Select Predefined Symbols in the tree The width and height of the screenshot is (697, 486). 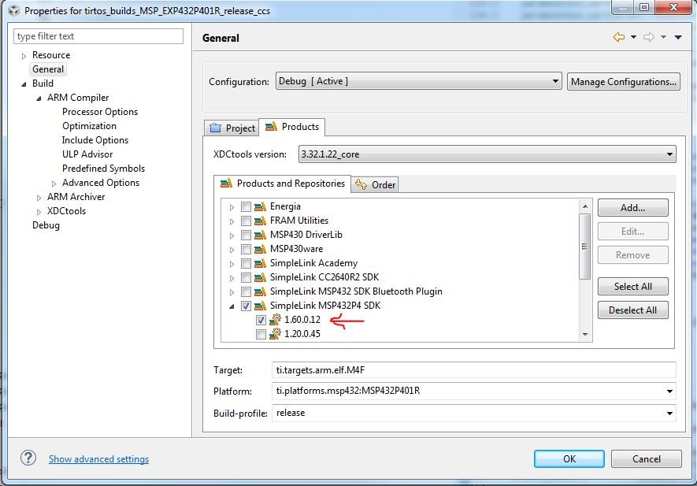[103, 169]
